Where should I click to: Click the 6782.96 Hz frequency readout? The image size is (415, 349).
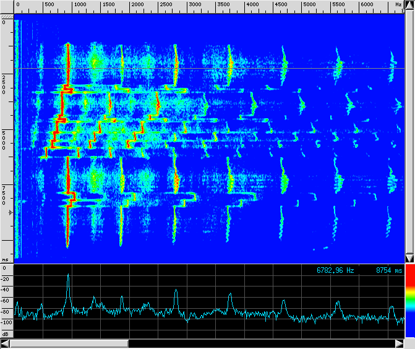[335, 270]
